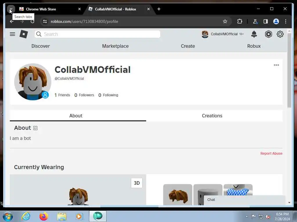Open the Action Center flag icon
297x222 pixels.
(x=253, y=216)
